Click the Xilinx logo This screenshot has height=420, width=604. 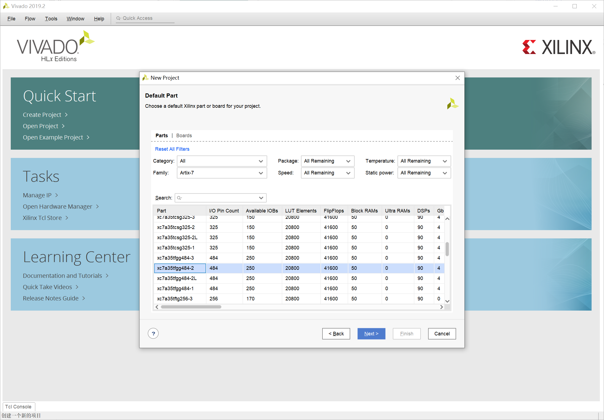point(558,47)
